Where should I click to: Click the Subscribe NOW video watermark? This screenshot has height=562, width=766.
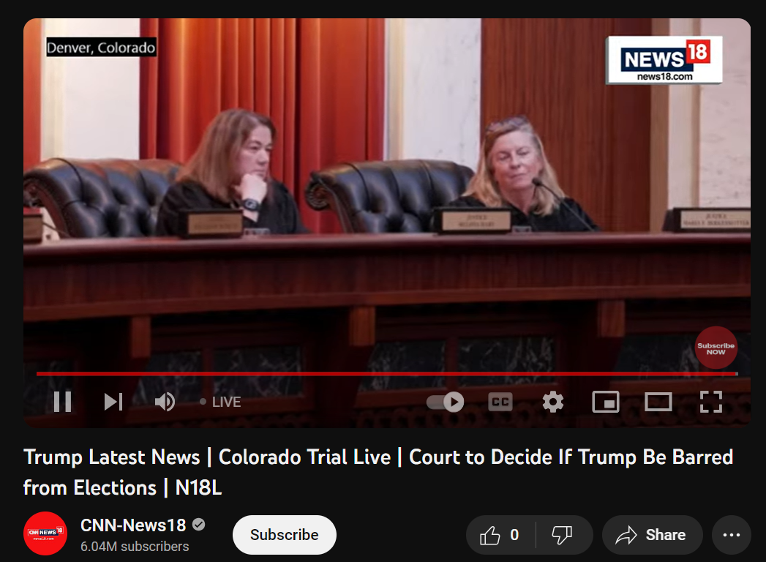[716, 348]
